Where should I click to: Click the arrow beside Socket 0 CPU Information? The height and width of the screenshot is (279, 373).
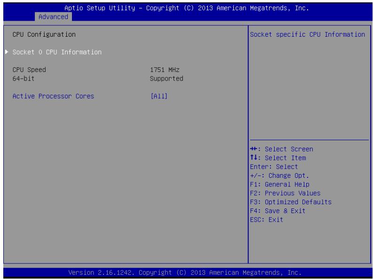click(x=7, y=52)
